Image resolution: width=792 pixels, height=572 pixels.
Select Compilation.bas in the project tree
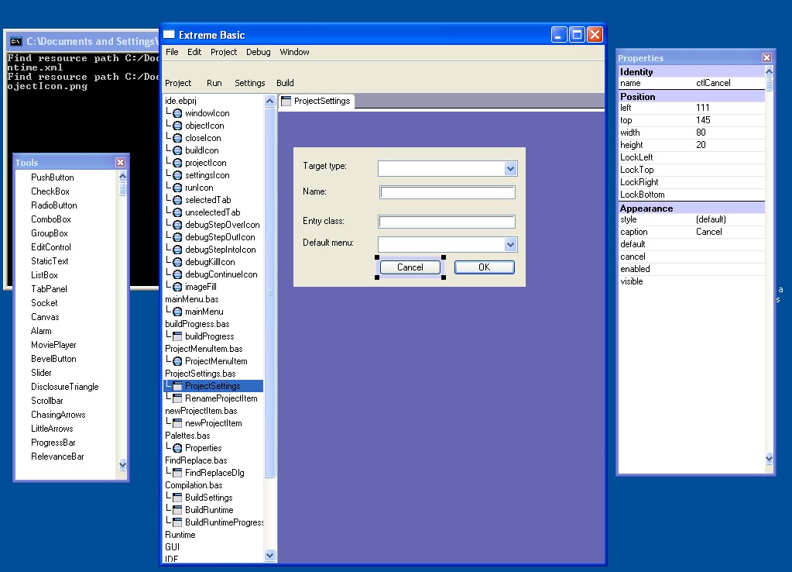pyautogui.click(x=194, y=485)
